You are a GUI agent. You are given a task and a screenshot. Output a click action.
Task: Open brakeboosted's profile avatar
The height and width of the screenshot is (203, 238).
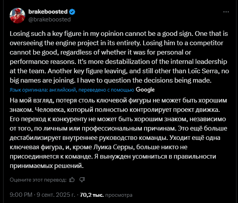pos(17,16)
